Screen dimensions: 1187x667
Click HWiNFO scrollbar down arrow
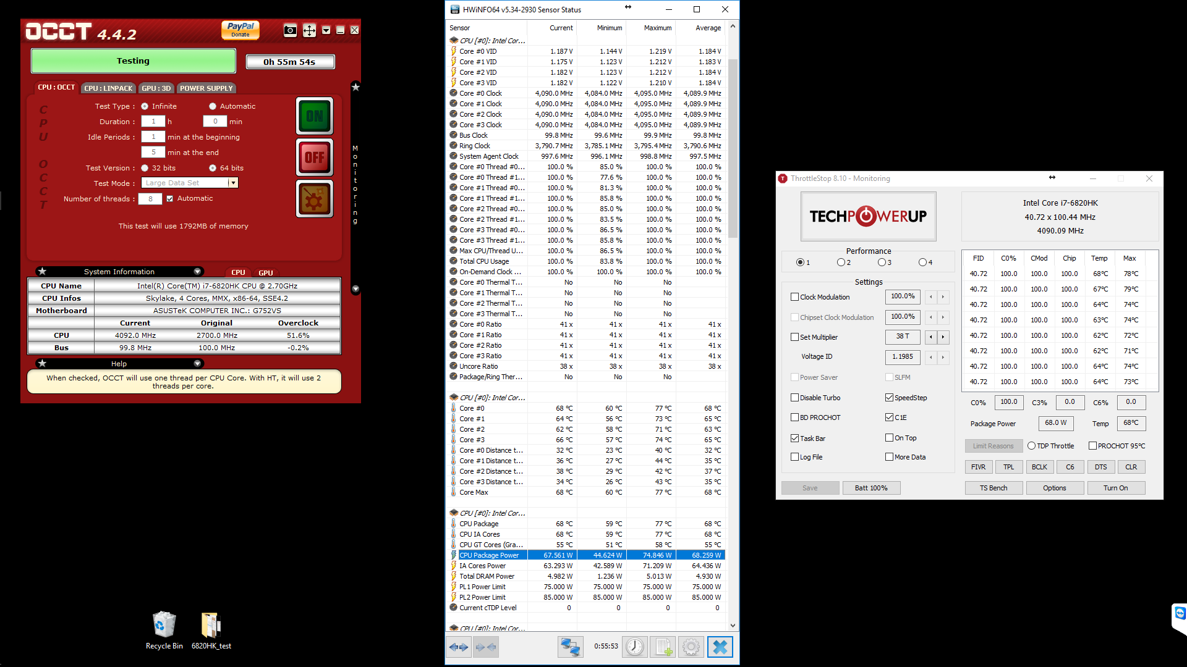[x=733, y=626]
